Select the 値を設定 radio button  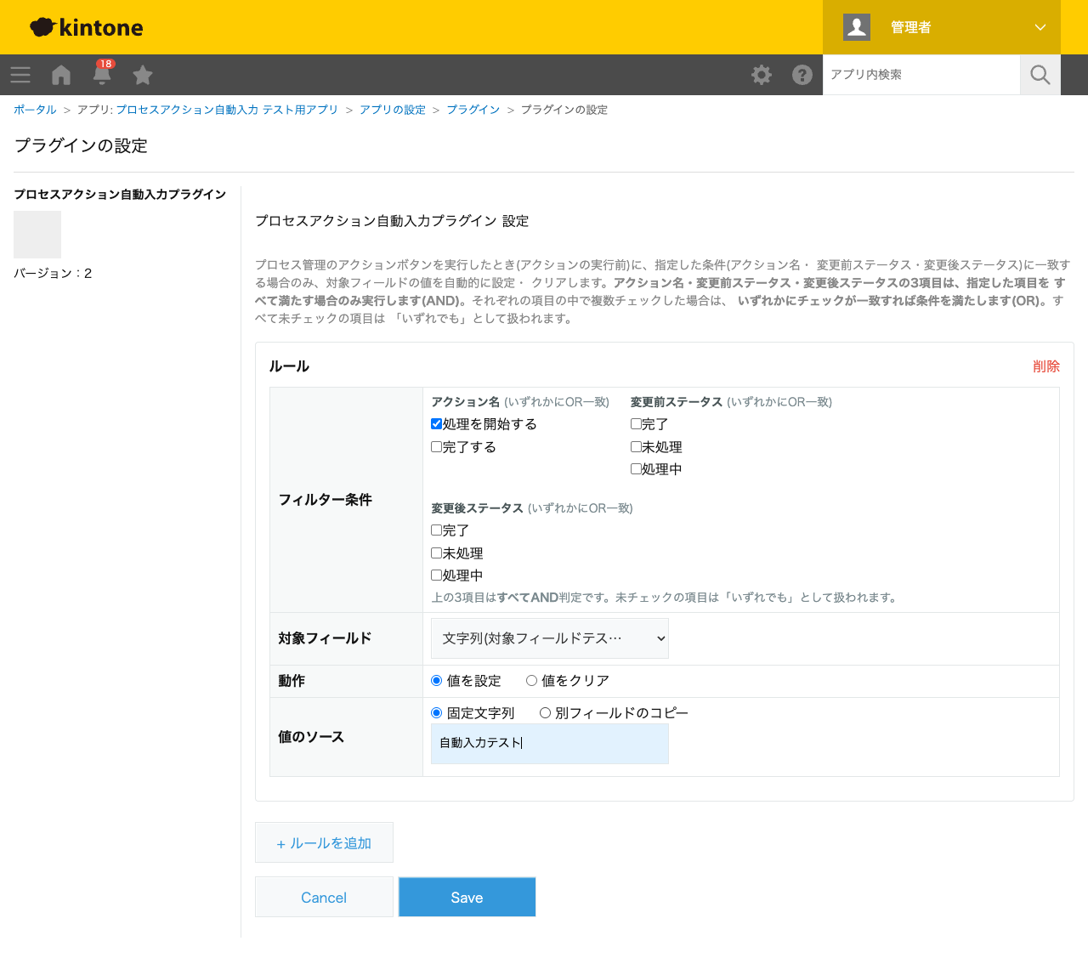point(437,681)
